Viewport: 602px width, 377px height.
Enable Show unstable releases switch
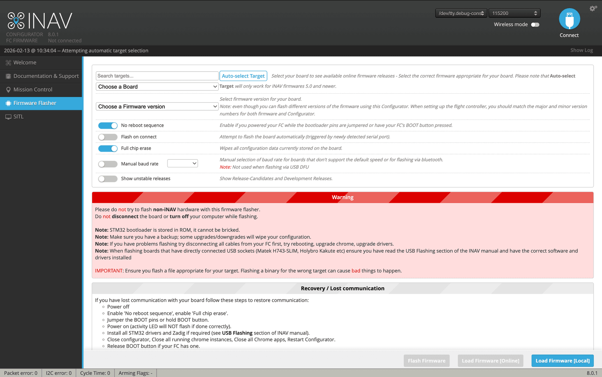pos(108,179)
